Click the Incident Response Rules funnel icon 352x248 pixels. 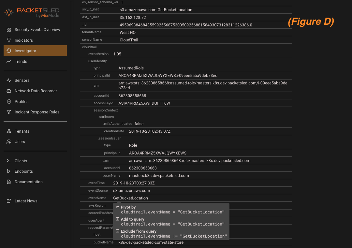click(x=9, y=112)
